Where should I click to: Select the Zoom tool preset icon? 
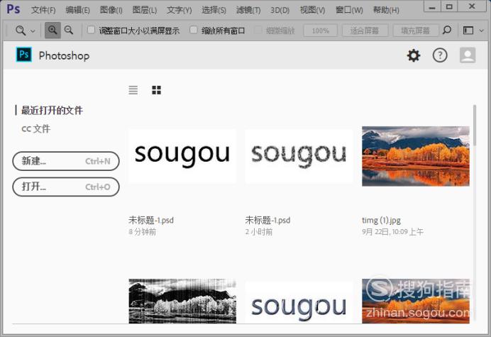point(21,31)
